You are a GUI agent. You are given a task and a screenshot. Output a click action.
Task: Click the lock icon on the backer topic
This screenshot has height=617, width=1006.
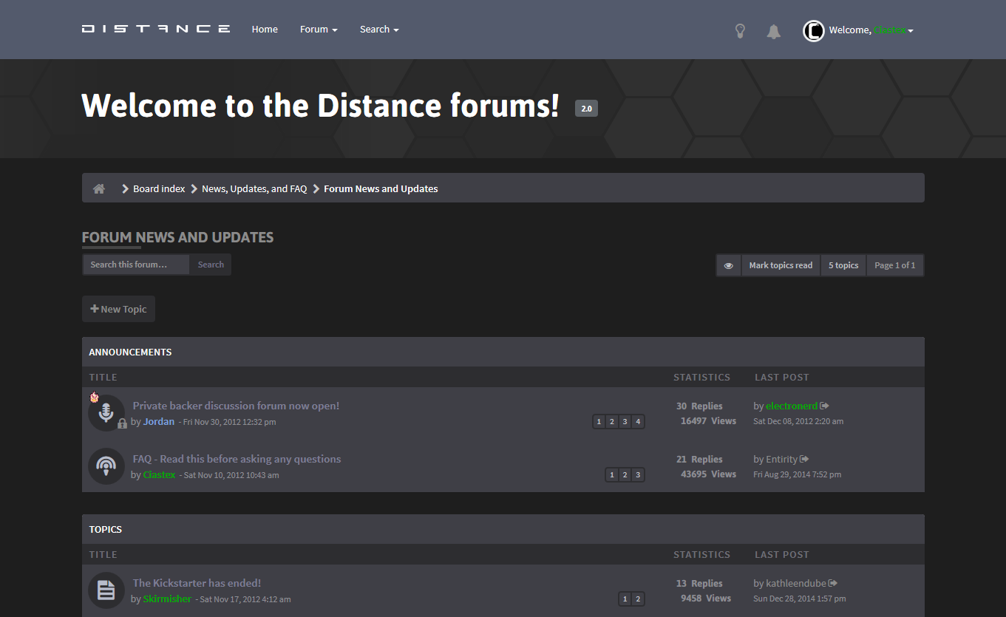point(122,423)
